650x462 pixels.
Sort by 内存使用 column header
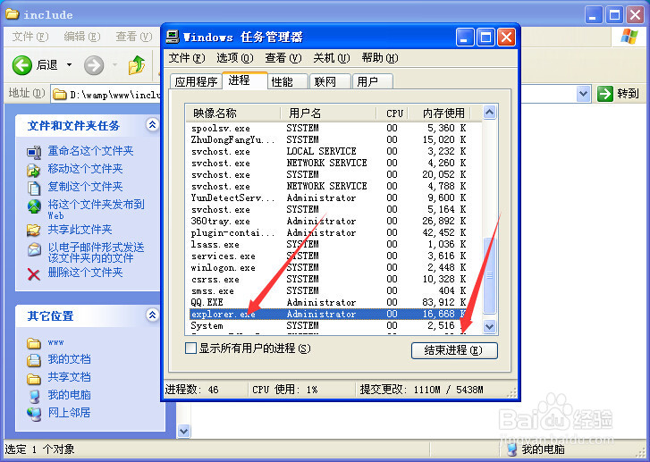(x=441, y=113)
